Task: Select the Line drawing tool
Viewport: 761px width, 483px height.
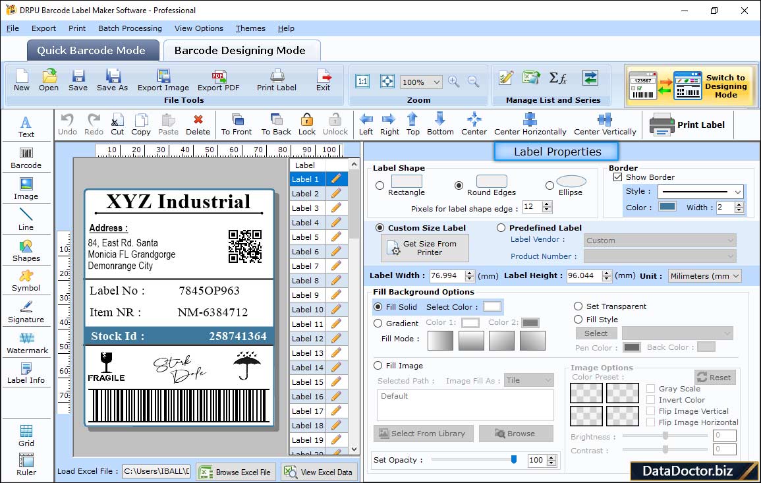Action: pyautogui.click(x=26, y=219)
